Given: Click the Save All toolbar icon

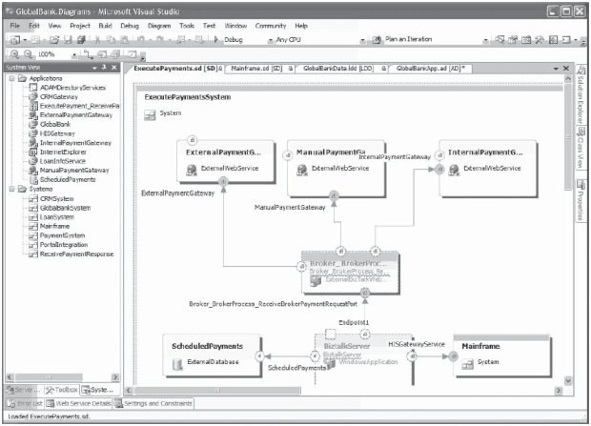Looking at the screenshot, I should [81, 40].
